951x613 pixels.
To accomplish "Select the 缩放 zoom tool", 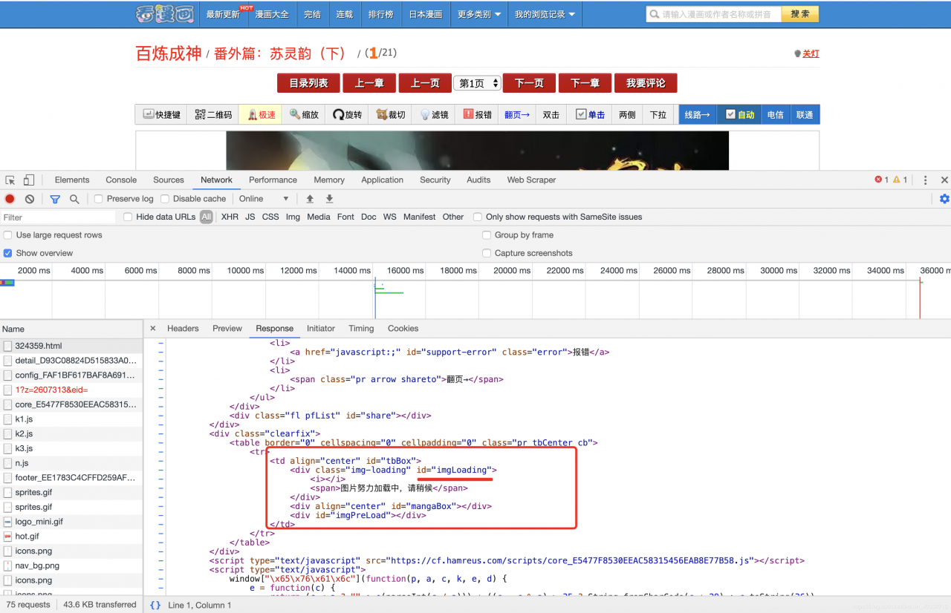I will point(304,115).
